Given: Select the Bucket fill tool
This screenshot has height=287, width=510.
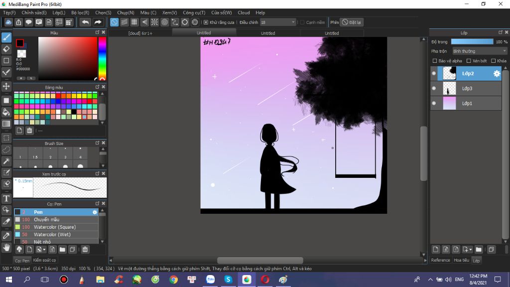Looking at the screenshot, I should click(x=6, y=112).
